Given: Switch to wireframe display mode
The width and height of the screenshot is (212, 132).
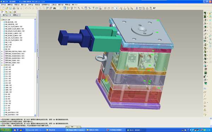Looking at the screenshot, I should [105, 8].
